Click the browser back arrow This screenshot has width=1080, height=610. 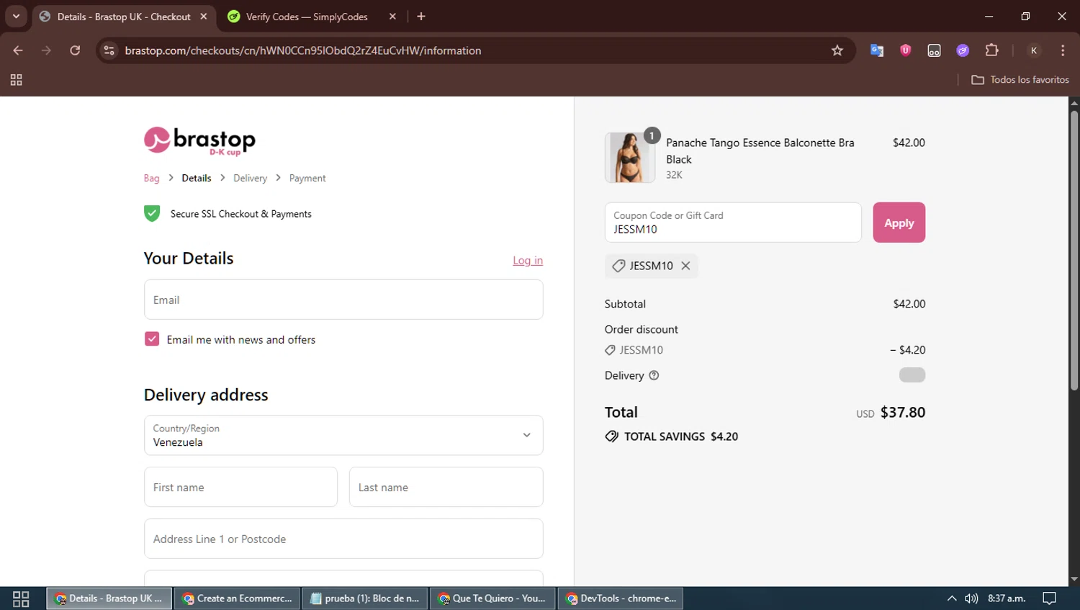pyautogui.click(x=18, y=50)
